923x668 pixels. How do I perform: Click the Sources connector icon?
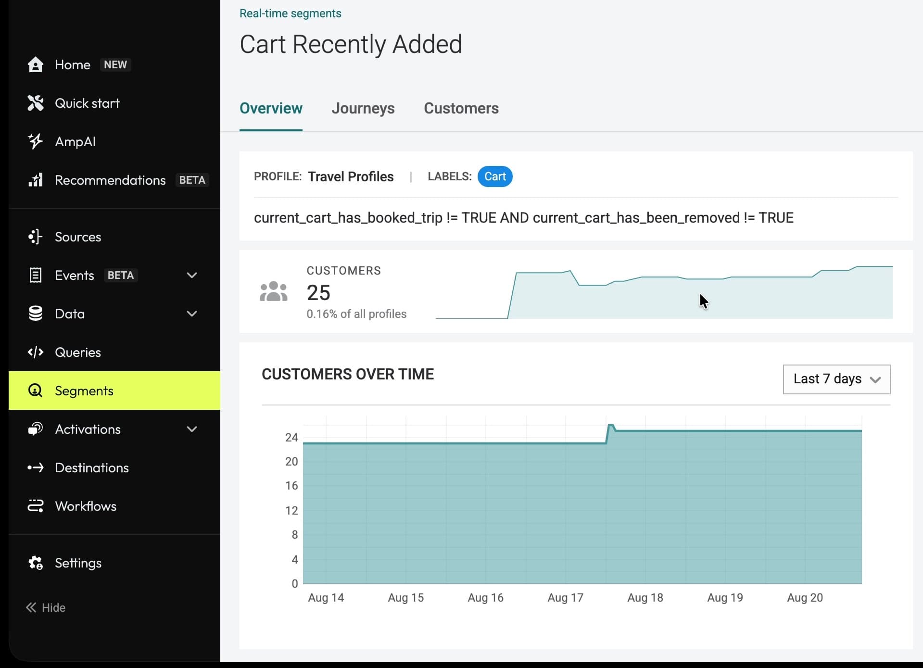pyautogui.click(x=35, y=237)
